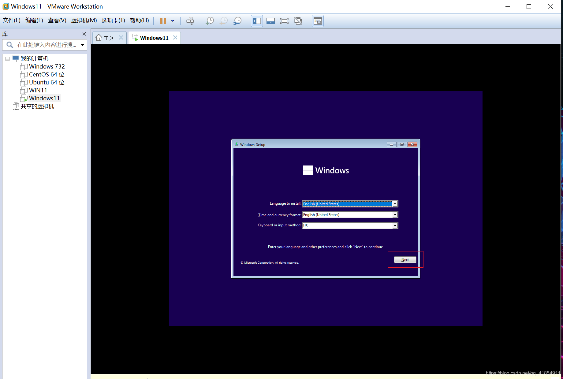This screenshot has height=379, width=563.
Task: Select the running Windows11 virtual machine
Action: [x=44, y=98]
